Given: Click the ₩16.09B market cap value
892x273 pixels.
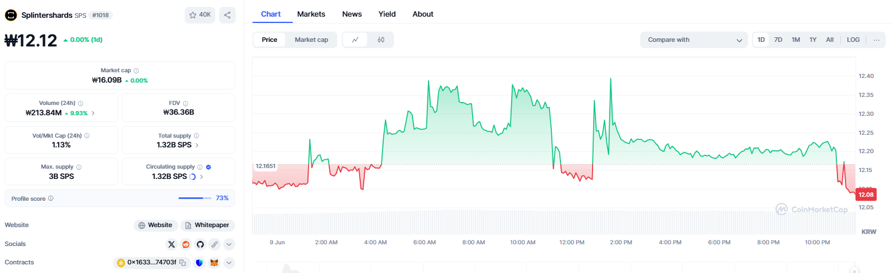Looking at the screenshot, I should pos(107,80).
